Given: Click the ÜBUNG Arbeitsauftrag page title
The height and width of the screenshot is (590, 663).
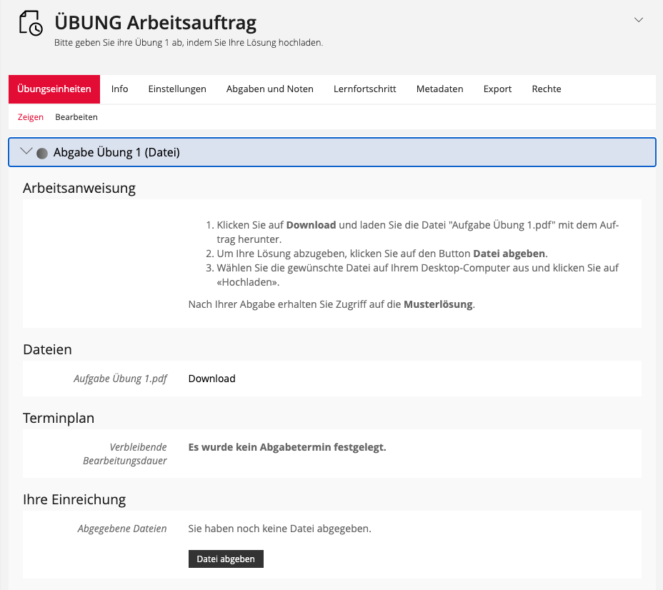Looking at the screenshot, I should [155, 23].
